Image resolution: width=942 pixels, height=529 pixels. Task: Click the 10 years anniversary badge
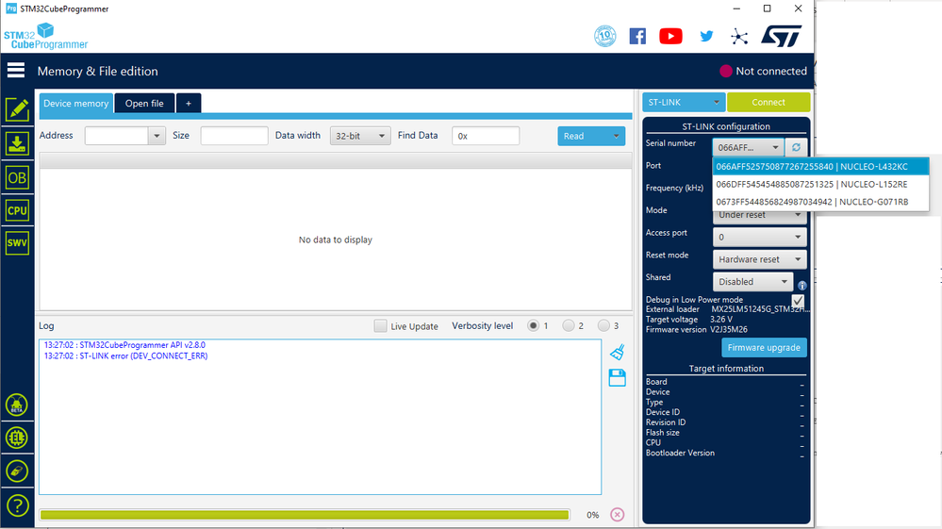coord(605,36)
